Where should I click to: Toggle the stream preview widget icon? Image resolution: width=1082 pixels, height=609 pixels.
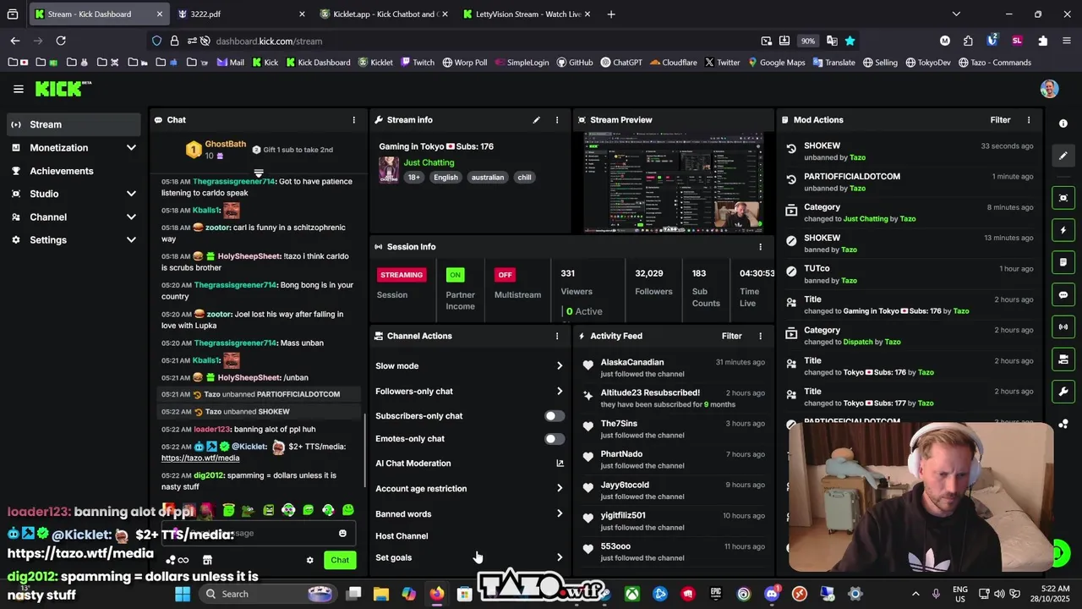(1063, 198)
